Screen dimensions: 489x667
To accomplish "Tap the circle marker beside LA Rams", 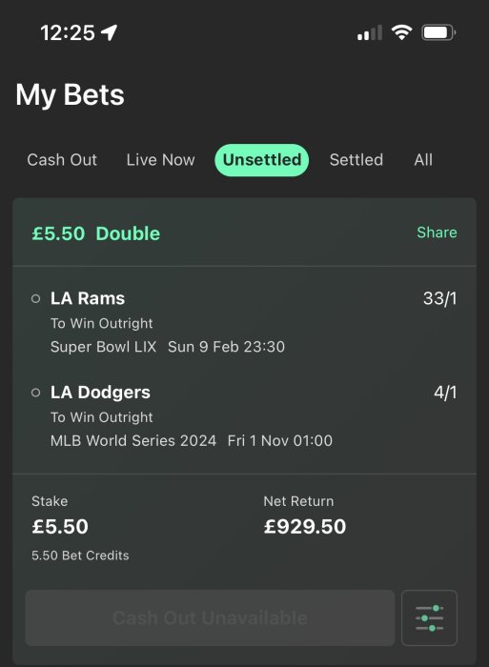I will [x=36, y=298].
